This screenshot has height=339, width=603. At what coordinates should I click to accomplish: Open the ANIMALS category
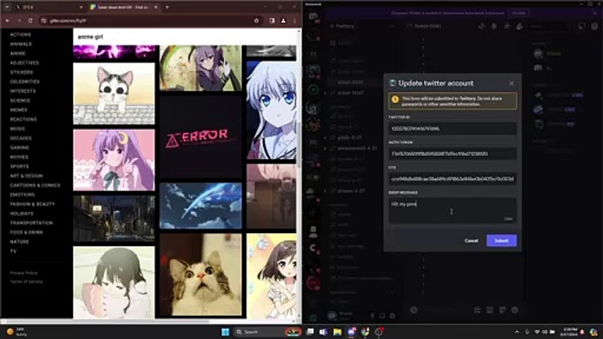point(21,44)
